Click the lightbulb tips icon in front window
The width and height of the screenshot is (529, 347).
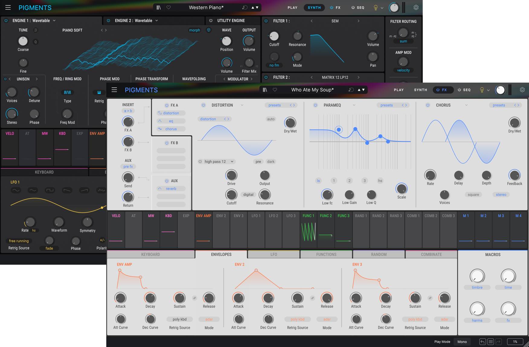tap(482, 90)
